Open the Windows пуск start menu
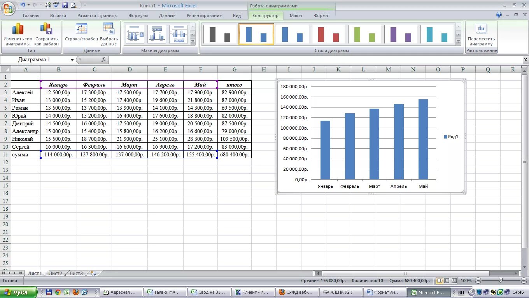The width and height of the screenshot is (529, 298). 19,292
